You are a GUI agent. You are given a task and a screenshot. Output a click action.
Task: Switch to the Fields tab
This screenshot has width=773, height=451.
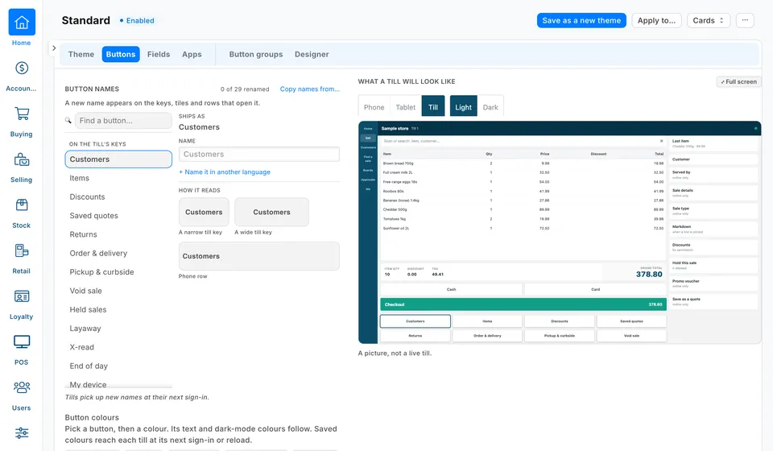[x=159, y=54]
